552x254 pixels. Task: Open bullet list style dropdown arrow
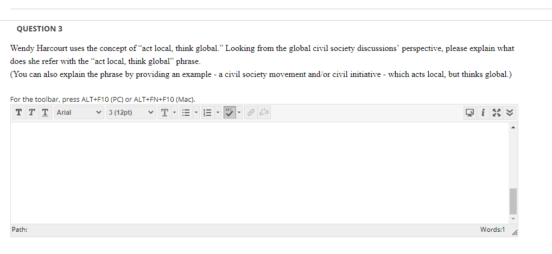[x=196, y=113]
